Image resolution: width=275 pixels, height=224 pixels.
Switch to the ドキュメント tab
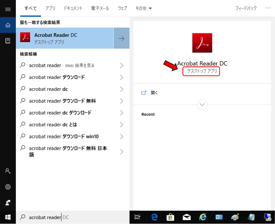click(x=73, y=8)
